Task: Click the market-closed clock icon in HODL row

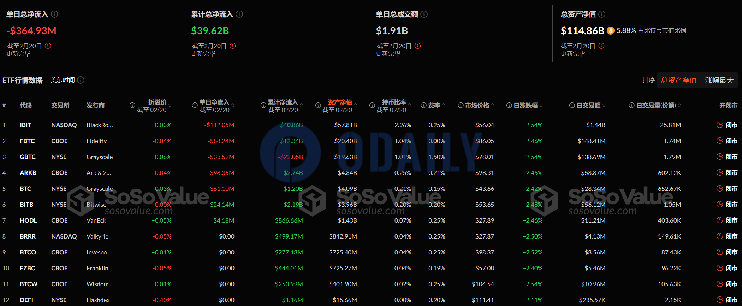Action: (719, 220)
